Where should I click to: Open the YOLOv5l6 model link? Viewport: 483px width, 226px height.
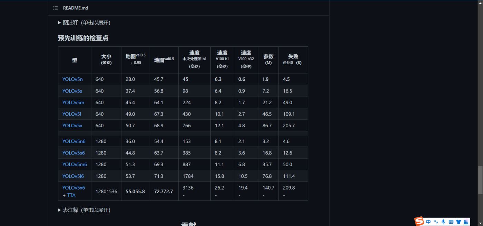pos(73,176)
